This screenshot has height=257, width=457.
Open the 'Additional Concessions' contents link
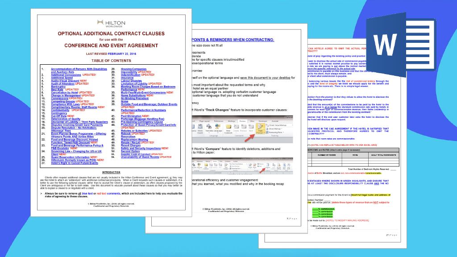click(66, 75)
